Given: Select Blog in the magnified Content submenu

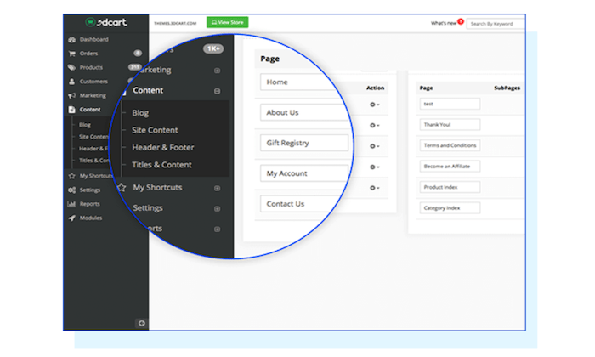Looking at the screenshot, I should click(x=140, y=113).
